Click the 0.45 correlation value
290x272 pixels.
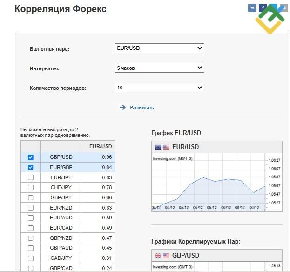click(x=107, y=248)
